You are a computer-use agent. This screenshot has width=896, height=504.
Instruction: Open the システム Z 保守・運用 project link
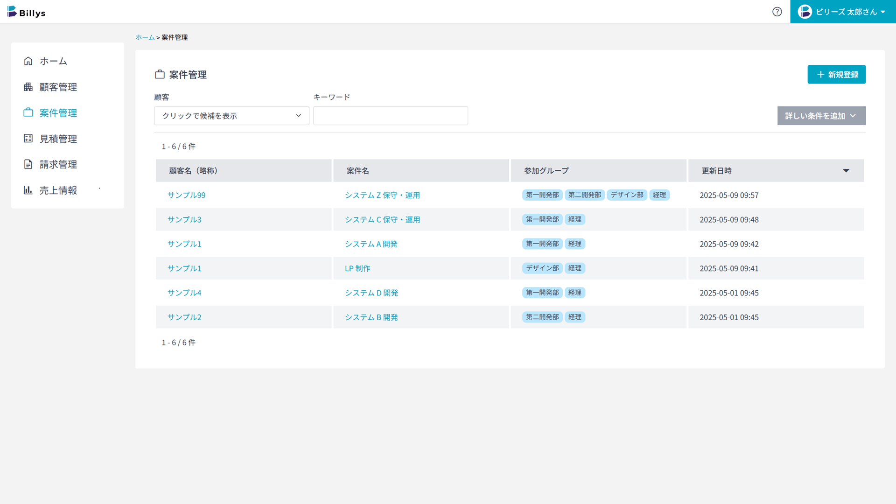click(x=382, y=195)
